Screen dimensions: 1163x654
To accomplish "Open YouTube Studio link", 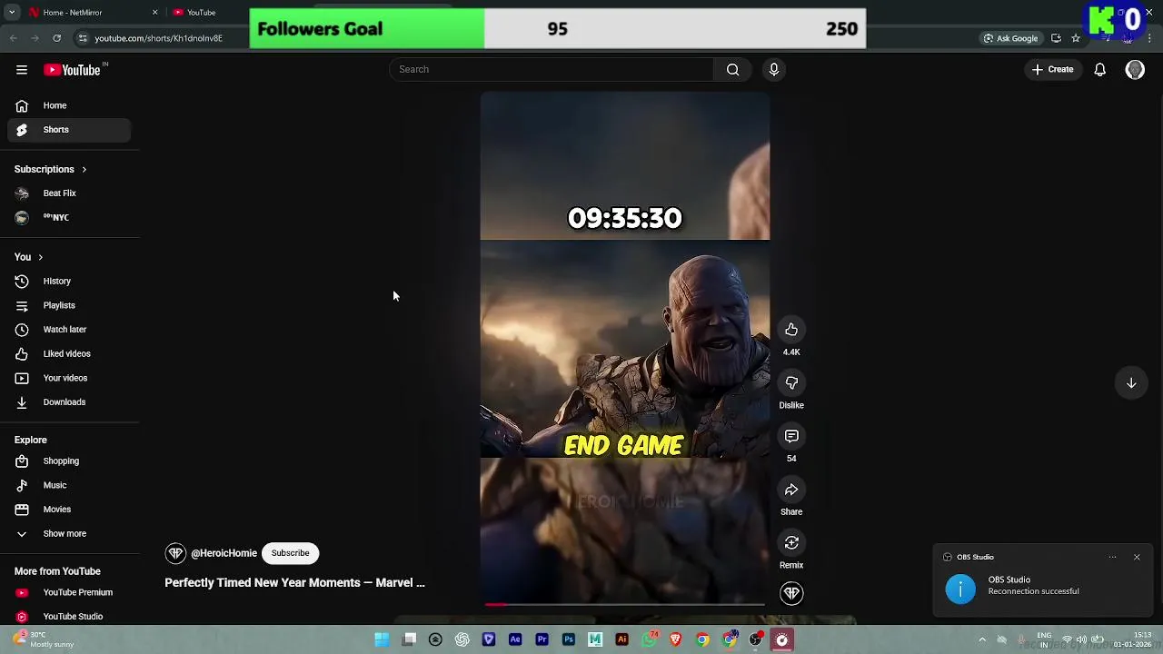I will pyautogui.click(x=69, y=617).
